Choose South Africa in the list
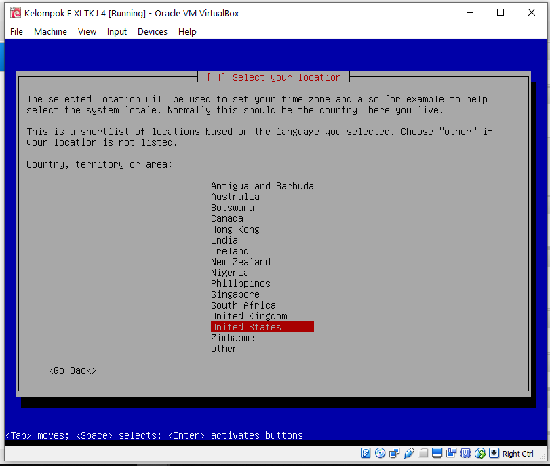Image resolution: width=550 pixels, height=466 pixels. (243, 305)
